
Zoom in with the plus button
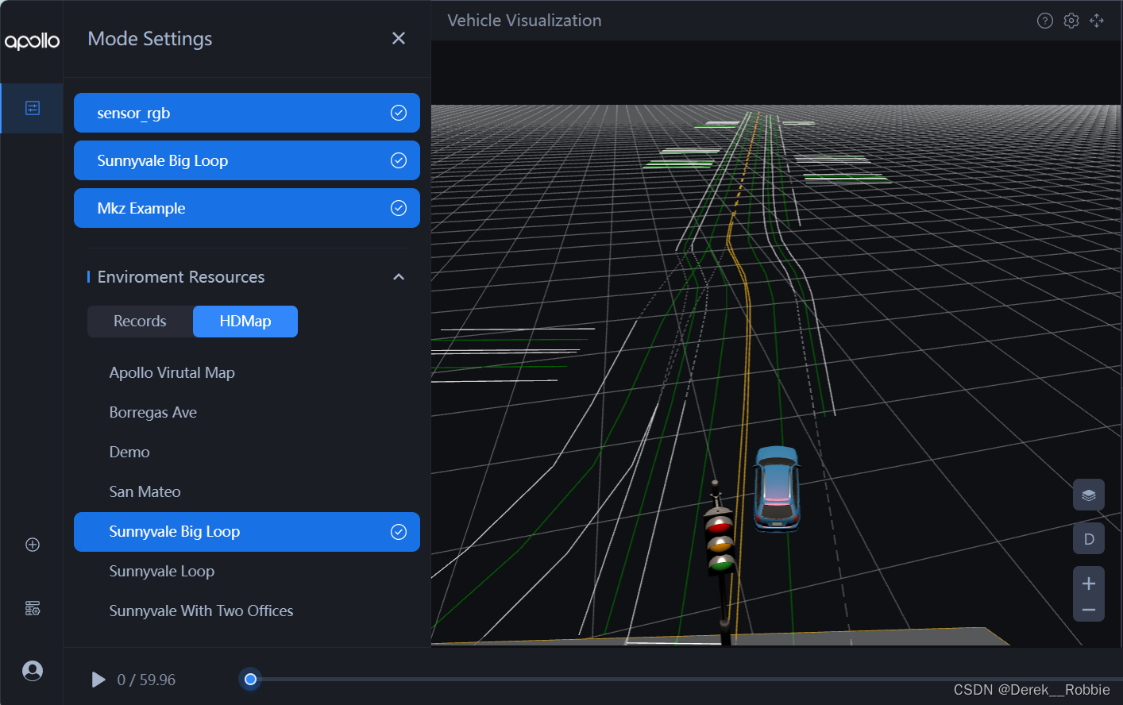(1089, 584)
